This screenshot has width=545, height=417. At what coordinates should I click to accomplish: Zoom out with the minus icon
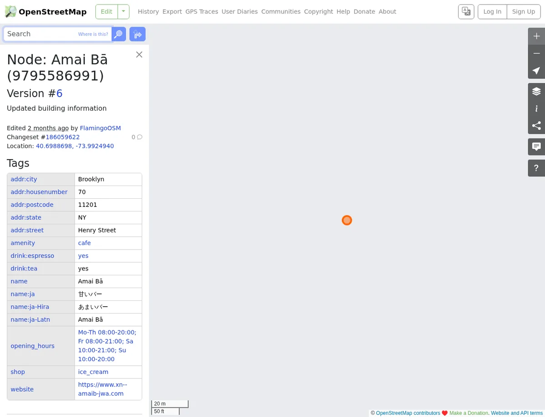[x=536, y=54]
